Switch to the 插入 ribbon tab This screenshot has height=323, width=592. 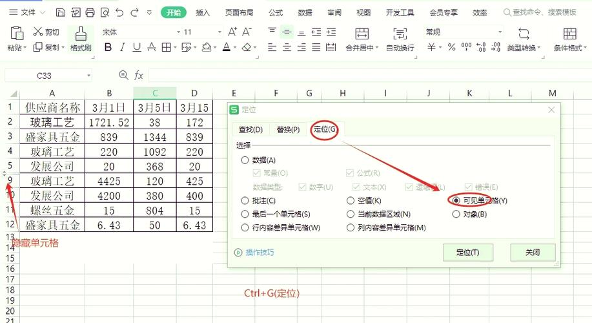tap(203, 12)
